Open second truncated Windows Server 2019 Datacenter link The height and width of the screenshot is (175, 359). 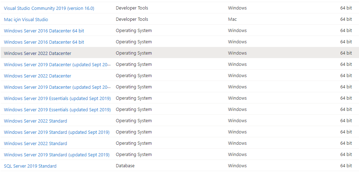tap(57, 87)
